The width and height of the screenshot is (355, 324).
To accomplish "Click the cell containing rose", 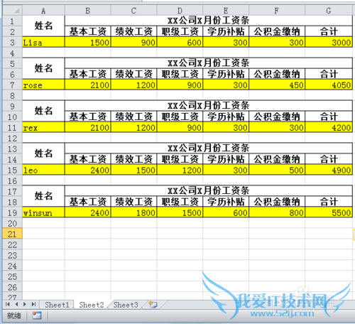I will [43, 85].
